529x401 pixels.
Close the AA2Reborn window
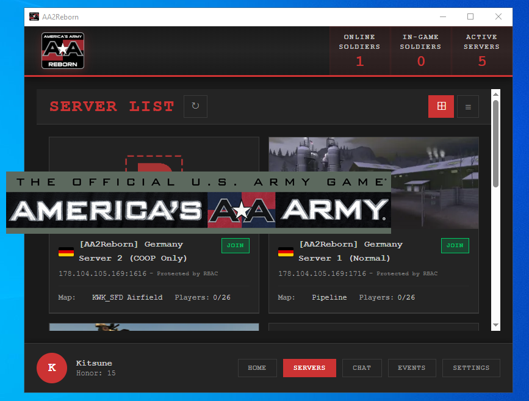[x=498, y=16]
